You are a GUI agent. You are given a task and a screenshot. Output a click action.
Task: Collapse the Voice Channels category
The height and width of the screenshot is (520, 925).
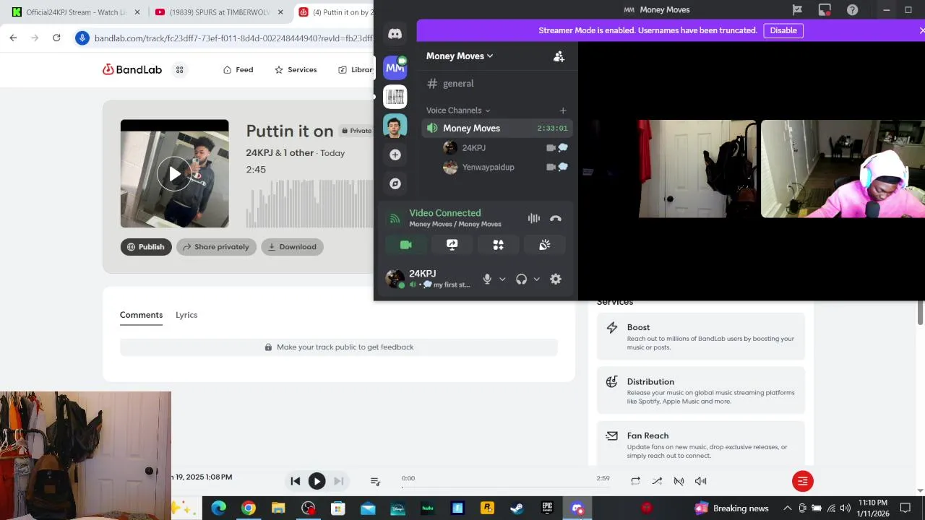point(458,110)
